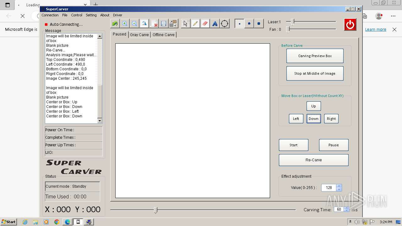This screenshot has width=402, height=226.
Task: Choose the large dot brush size
Action: tap(259, 24)
